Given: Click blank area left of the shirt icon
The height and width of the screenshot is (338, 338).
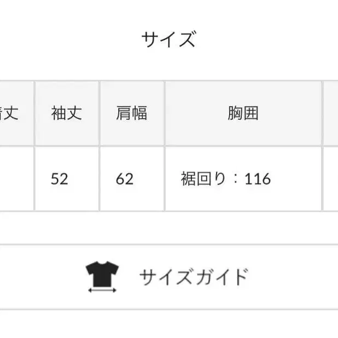Looking at the screenshot, I should 42,277.
